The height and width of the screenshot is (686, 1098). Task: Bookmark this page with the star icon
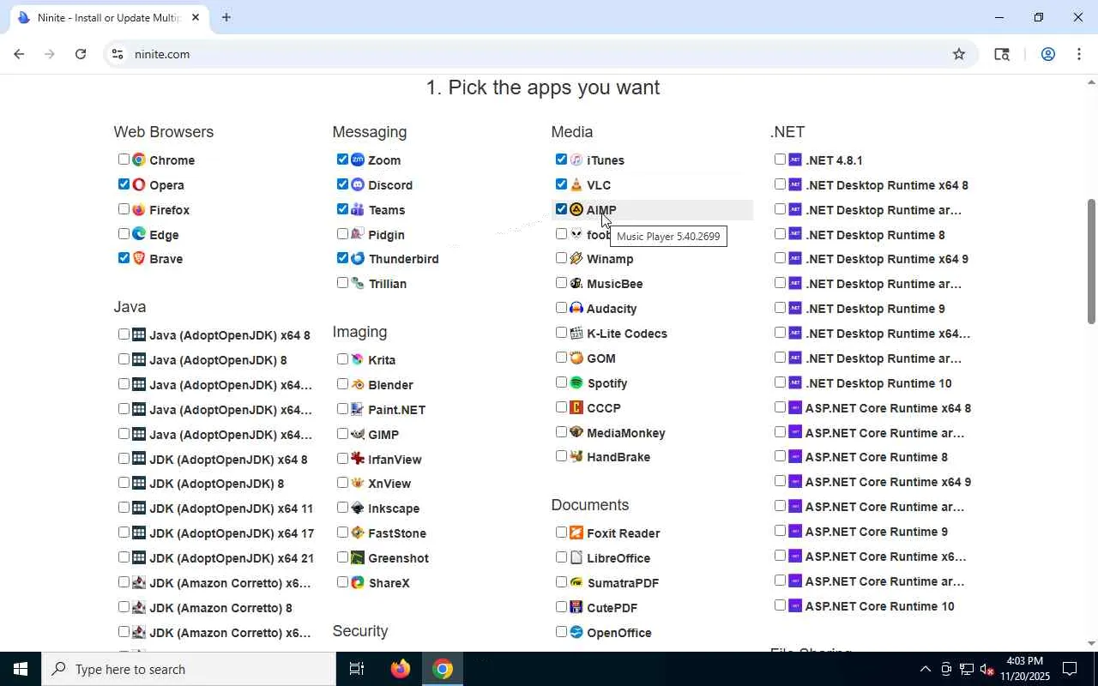(959, 54)
